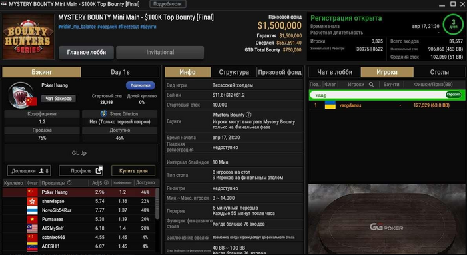
Task: Click the AdjS info icon
Action: click(106, 183)
